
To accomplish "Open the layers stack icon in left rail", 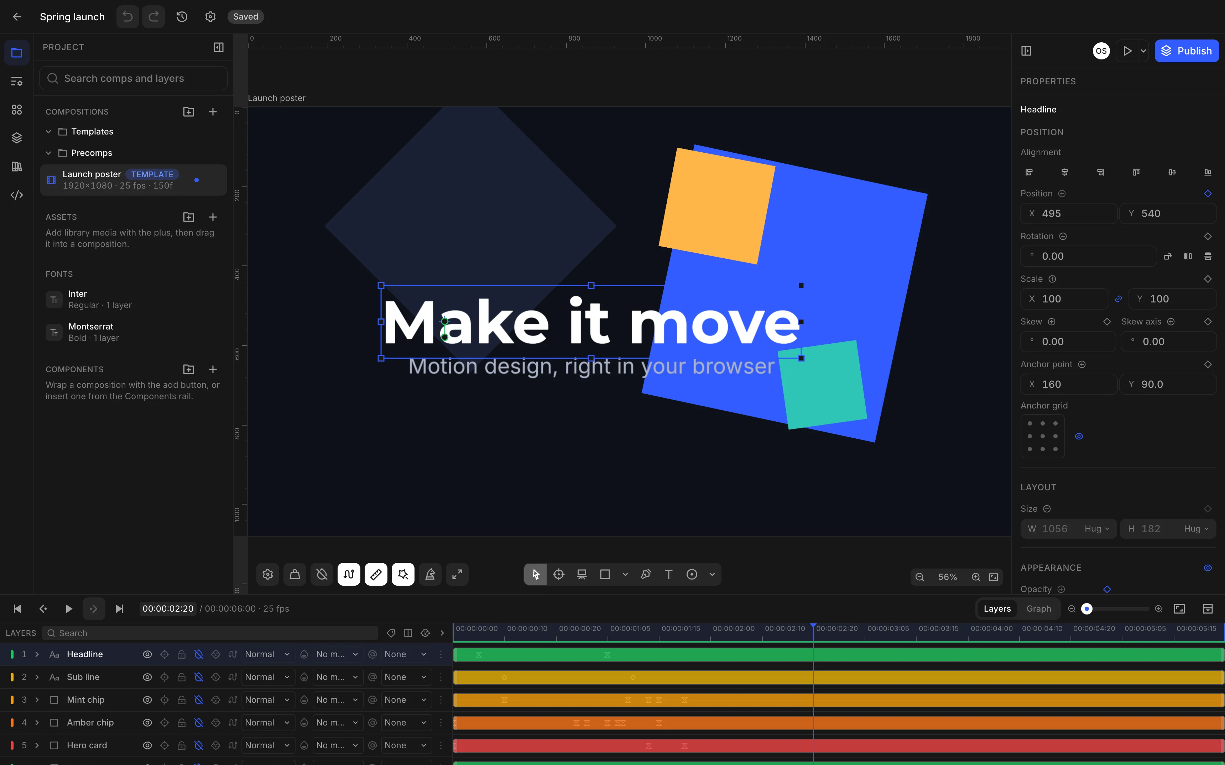I will pos(17,138).
